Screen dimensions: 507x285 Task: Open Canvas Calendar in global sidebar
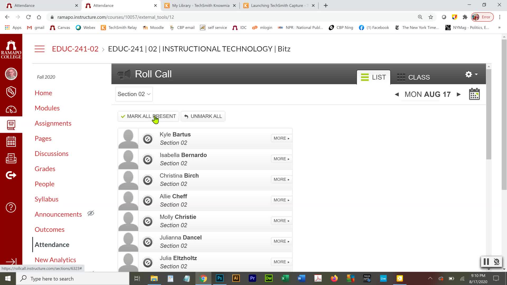[x=11, y=142]
